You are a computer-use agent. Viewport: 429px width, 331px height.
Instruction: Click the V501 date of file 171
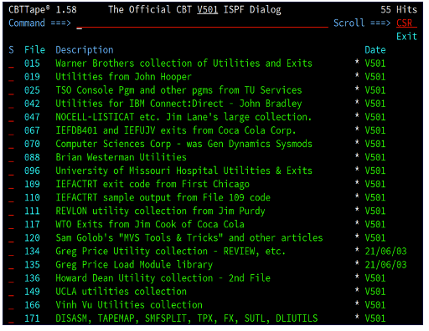pos(375,318)
